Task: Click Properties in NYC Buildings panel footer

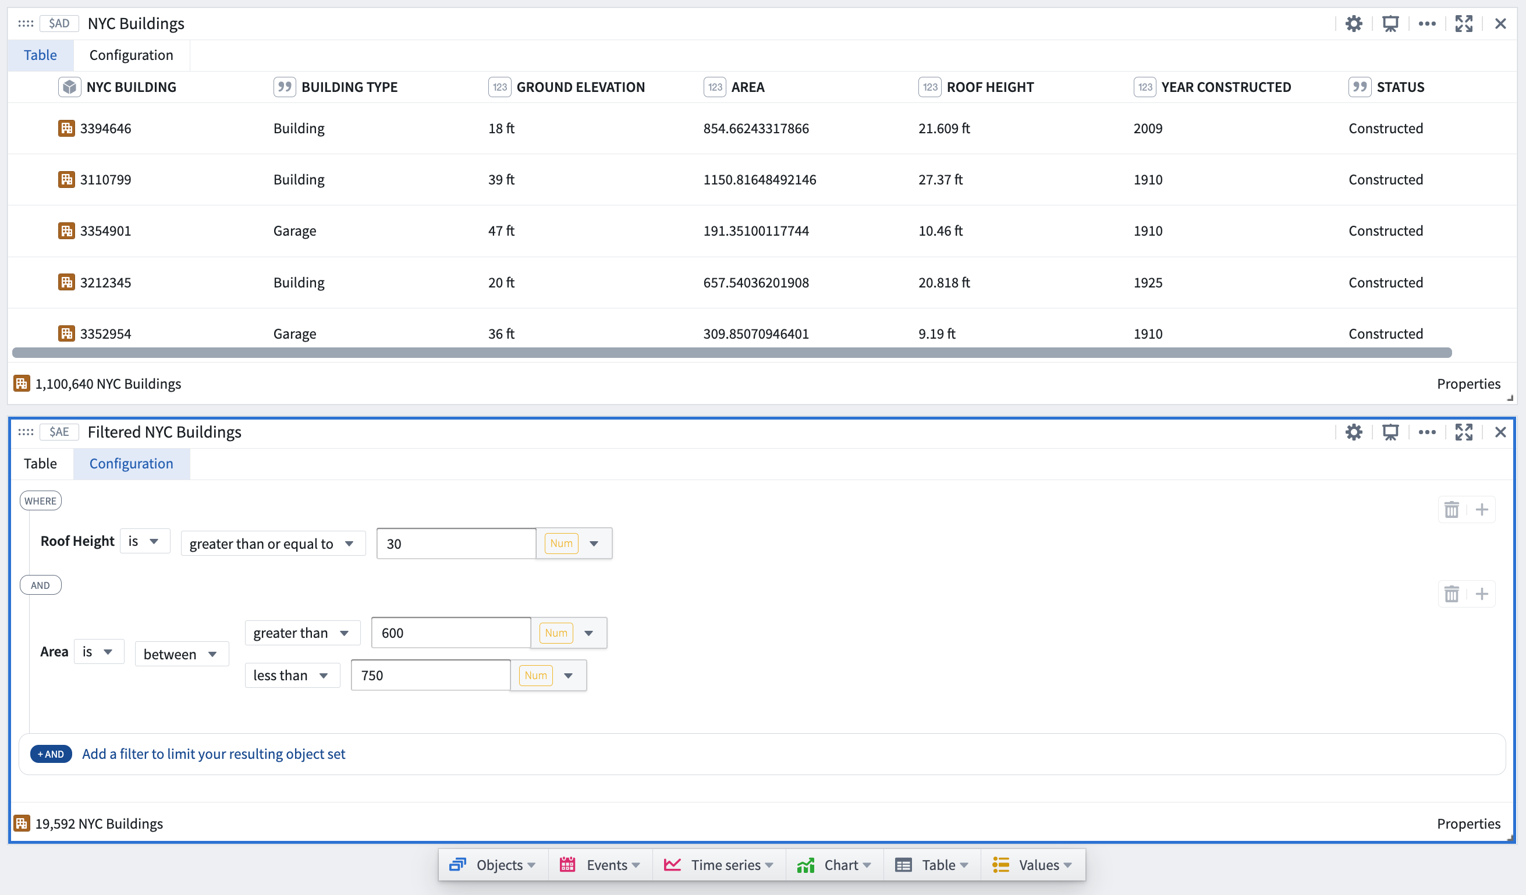Action: (x=1468, y=383)
